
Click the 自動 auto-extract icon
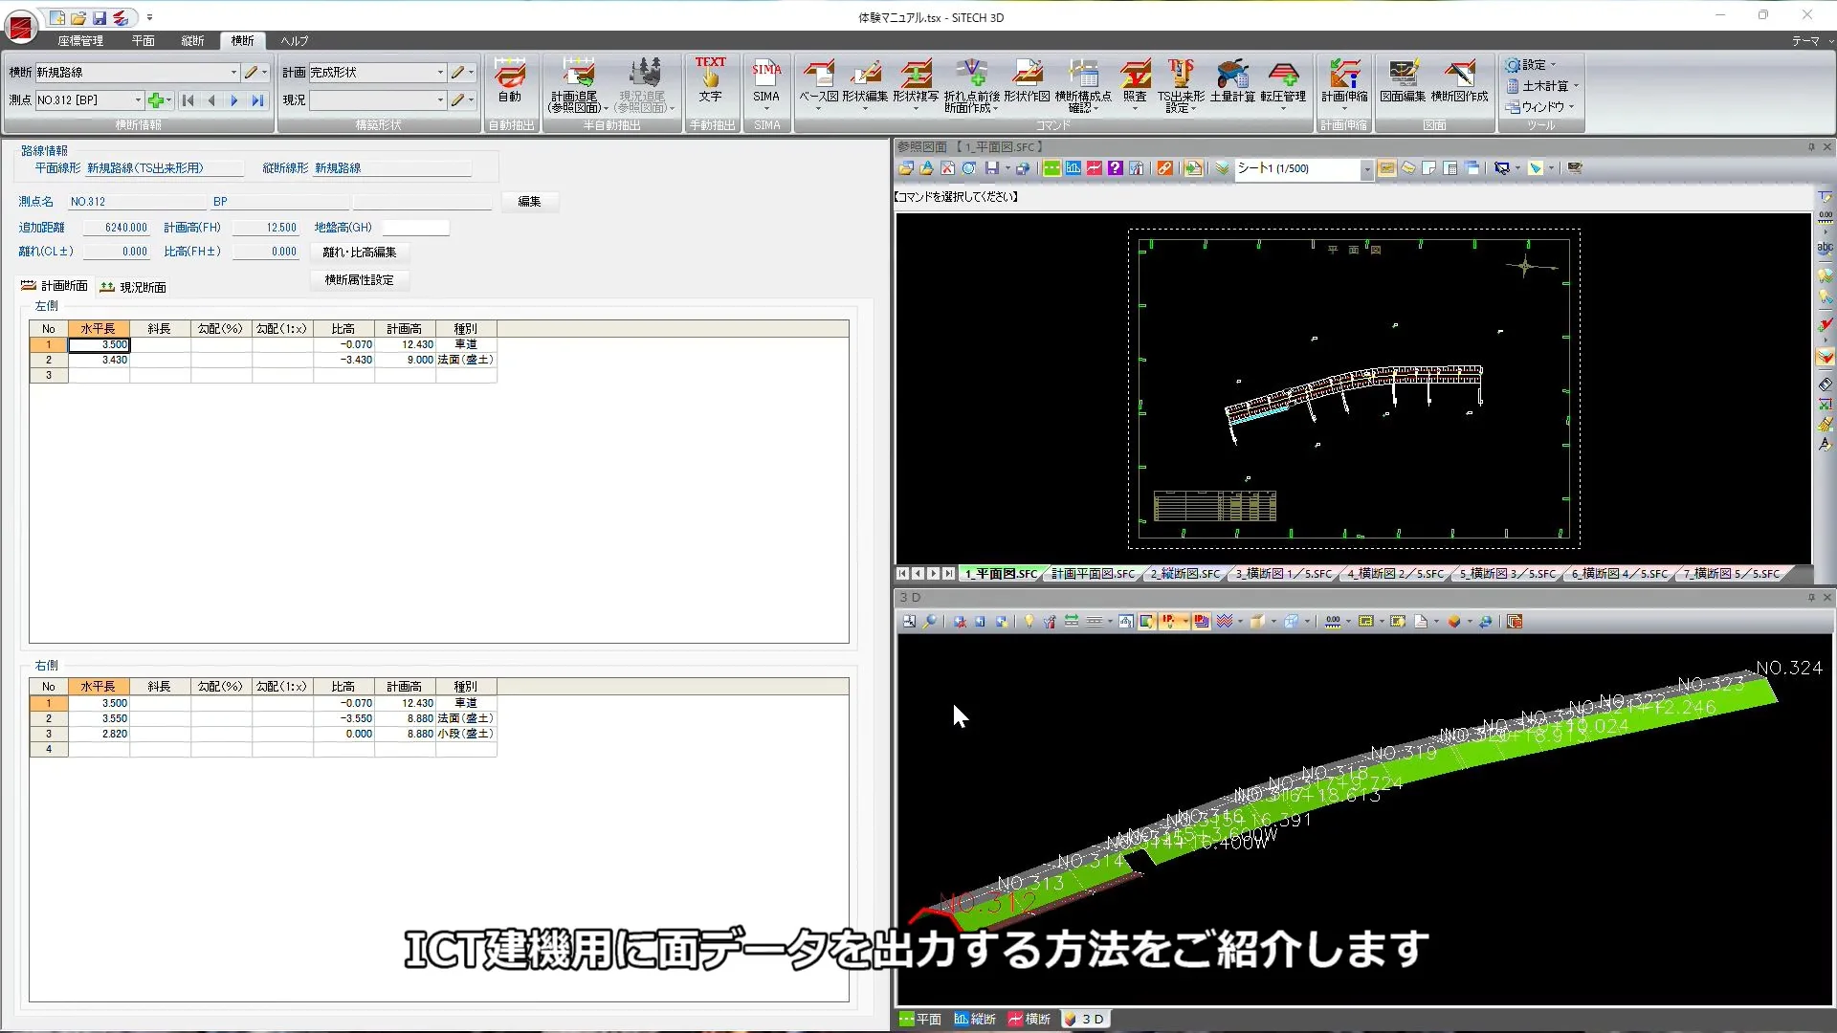pos(510,78)
